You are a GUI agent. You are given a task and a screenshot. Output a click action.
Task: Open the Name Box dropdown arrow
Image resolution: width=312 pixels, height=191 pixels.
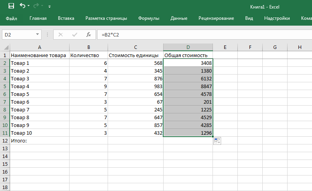[38, 35]
